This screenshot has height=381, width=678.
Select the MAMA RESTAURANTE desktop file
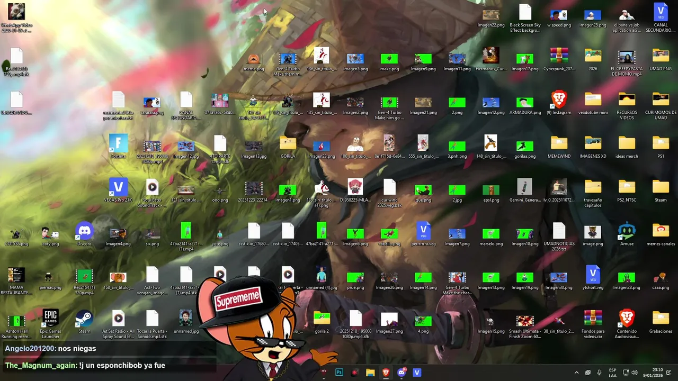tap(16, 280)
